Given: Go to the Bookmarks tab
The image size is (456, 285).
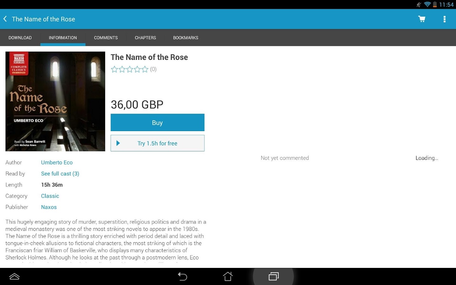Looking at the screenshot, I should point(186,38).
